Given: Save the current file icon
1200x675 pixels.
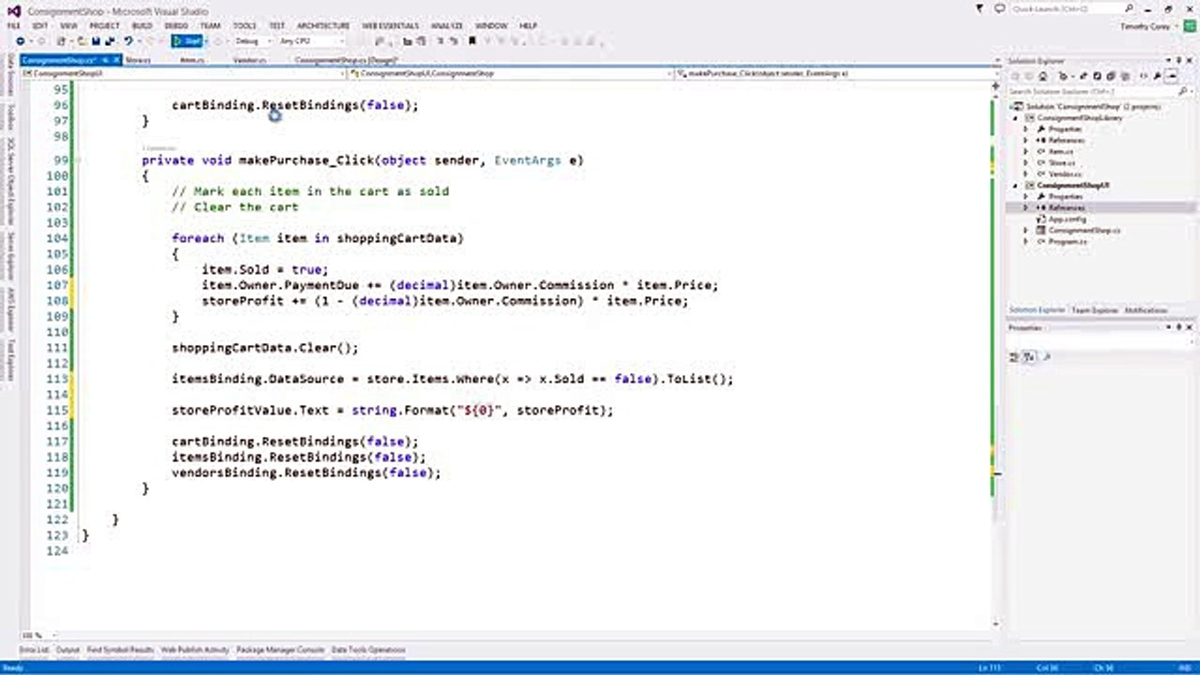Looking at the screenshot, I should 97,41.
